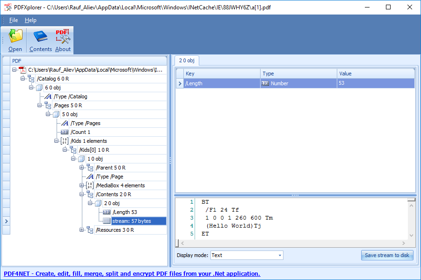Image resolution: width=421 pixels, height=280 pixels.
Task: Click the /Type /Catalog name icon
Action: tap(48, 96)
